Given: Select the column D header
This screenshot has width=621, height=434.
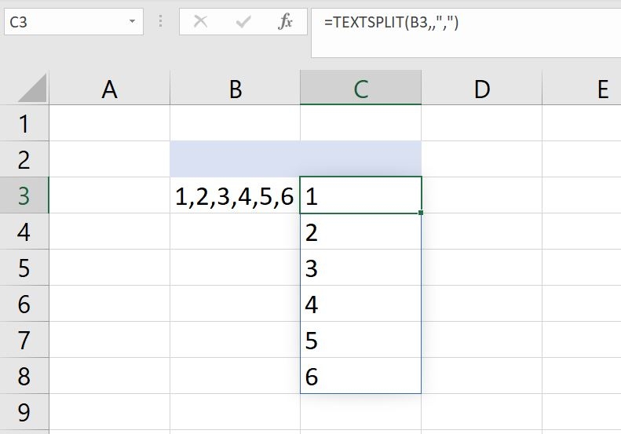Looking at the screenshot, I should click(x=481, y=88).
